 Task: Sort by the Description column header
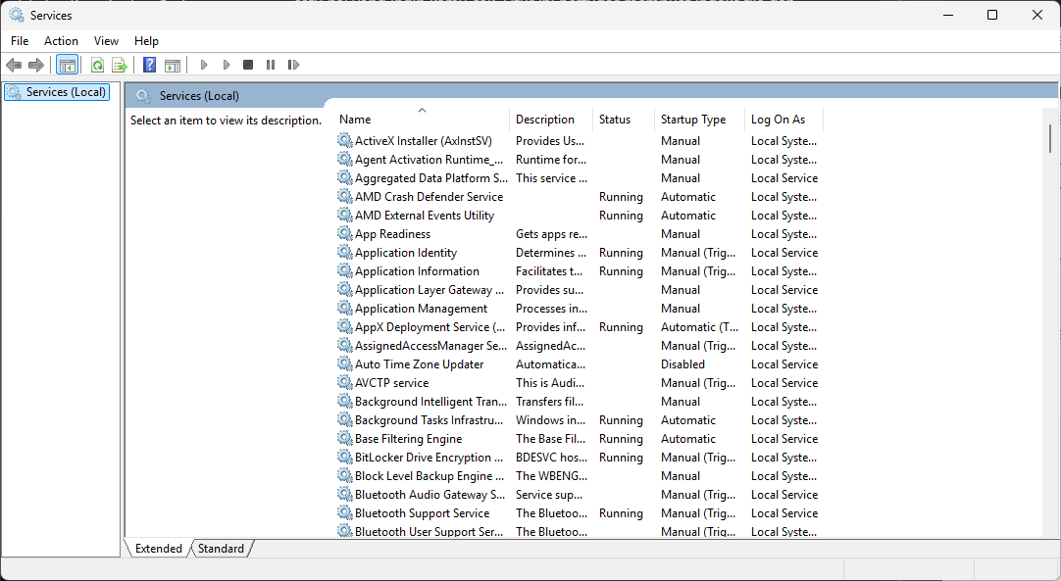click(551, 119)
